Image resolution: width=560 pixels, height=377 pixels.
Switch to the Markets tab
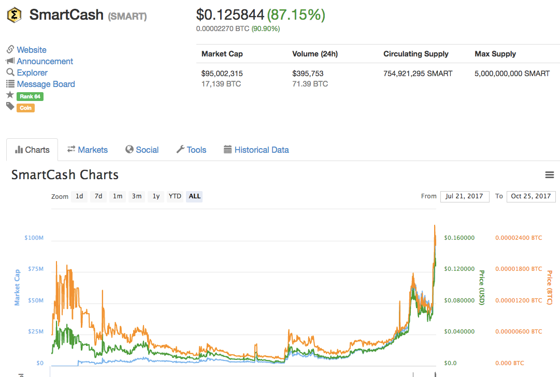88,150
